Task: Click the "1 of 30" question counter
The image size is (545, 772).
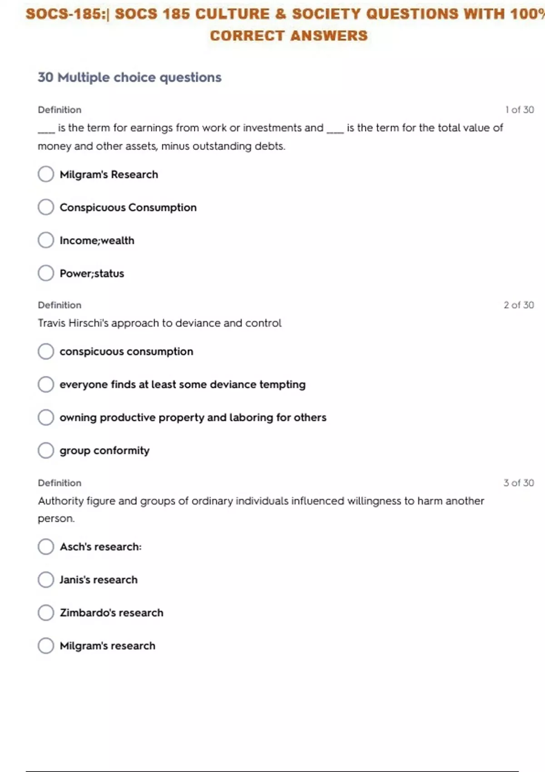Action: pos(519,110)
